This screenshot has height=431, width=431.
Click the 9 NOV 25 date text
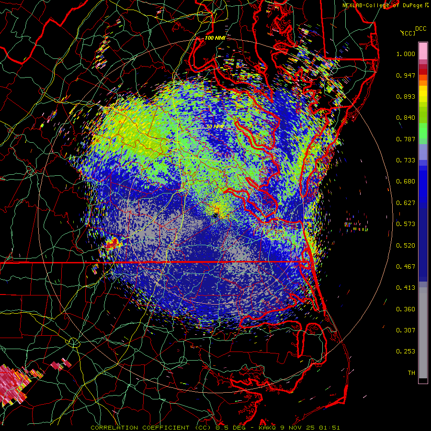[x=298, y=428]
